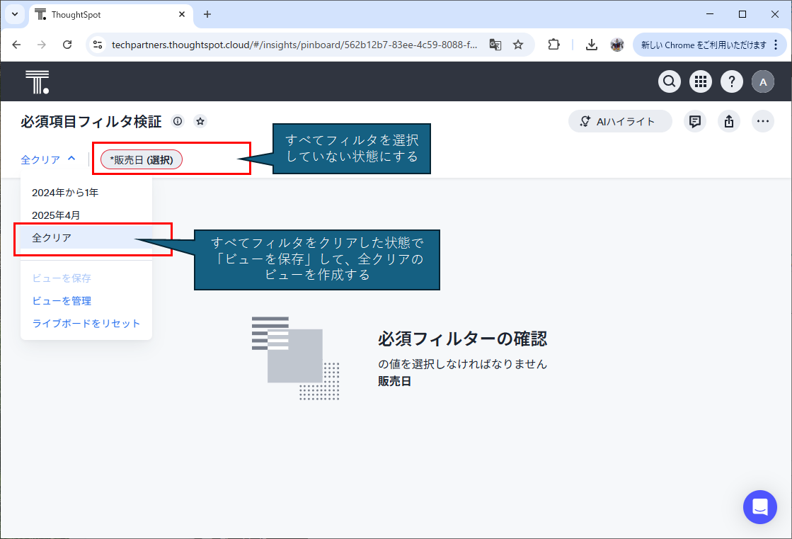Click the AIハイライト button
Image resolution: width=792 pixels, height=539 pixels.
click(620, 121)
